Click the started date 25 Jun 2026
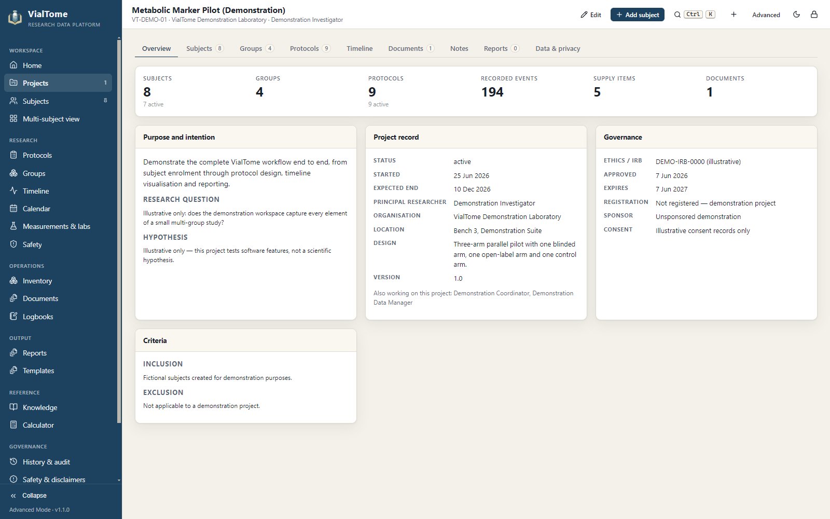Image resolution: width=830 pixels, height=519 pixels. point(472,175)
